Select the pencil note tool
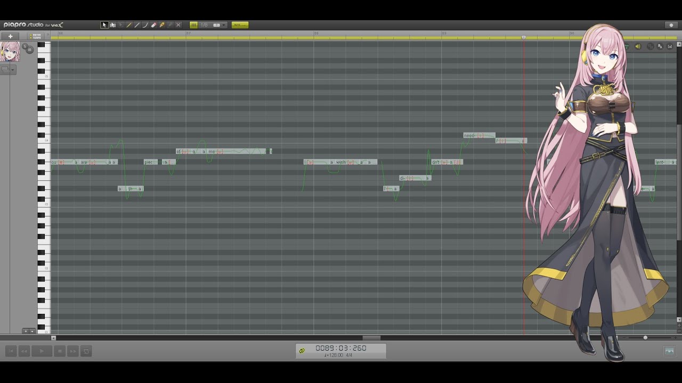Screen dimensions: 682x383 pos(129,25)
